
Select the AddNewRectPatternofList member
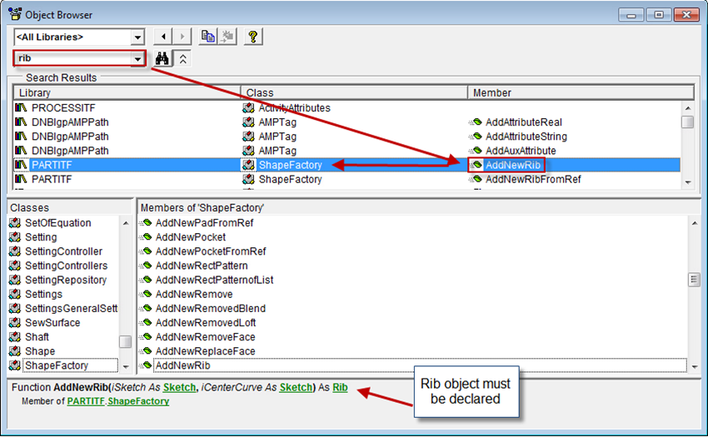pyautogui.click(x=214, y=281)
